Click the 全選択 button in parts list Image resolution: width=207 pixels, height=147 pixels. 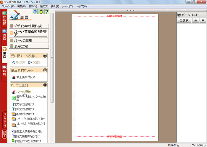[184, 20]
